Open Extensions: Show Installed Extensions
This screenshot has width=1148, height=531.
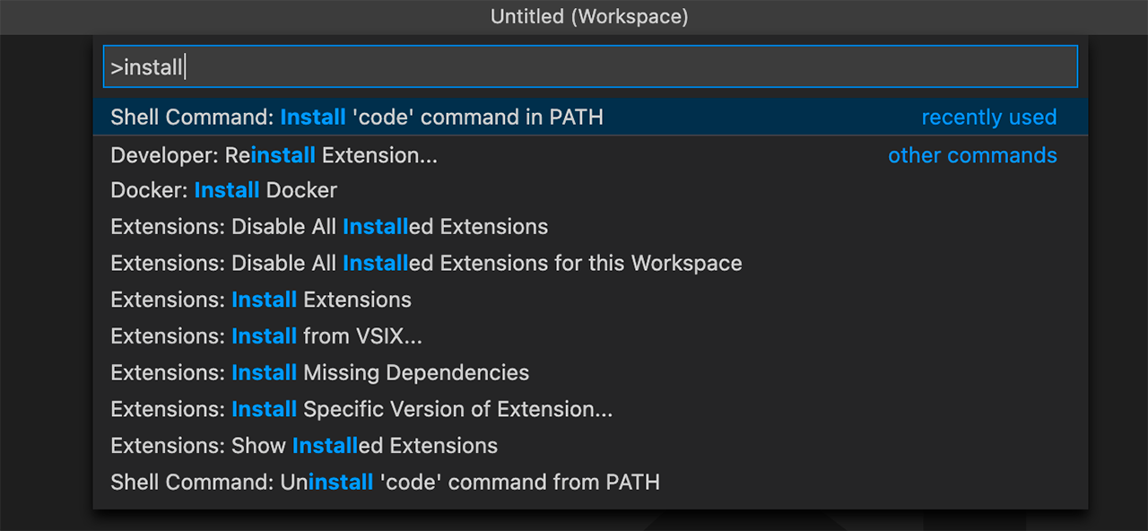[x=590, y=446]
